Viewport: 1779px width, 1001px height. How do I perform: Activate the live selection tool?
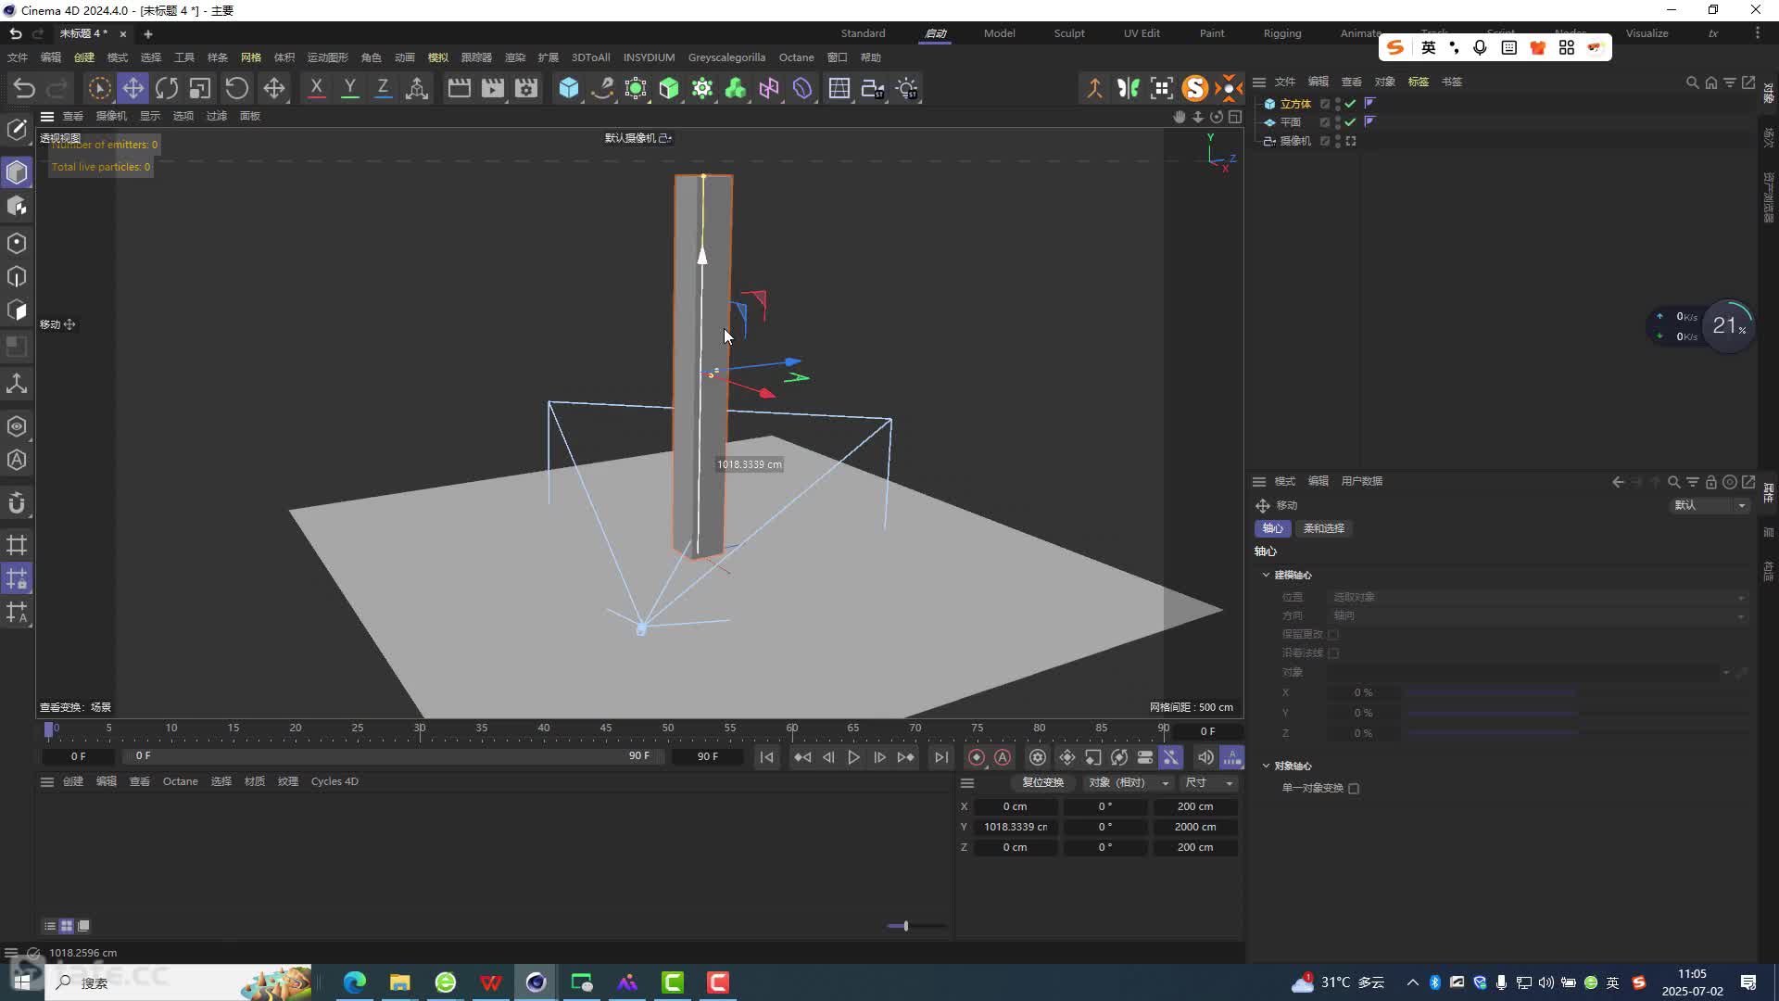[x=99, y=88]
